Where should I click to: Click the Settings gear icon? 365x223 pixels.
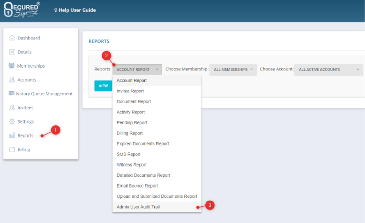point(12,122)
